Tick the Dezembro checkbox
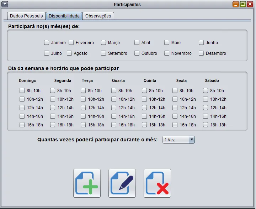256x209 pixels. 201,53
